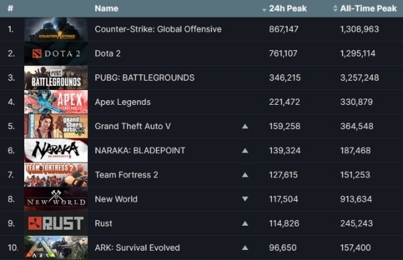Click up-trend arrow next to Team Fortress 2
Screen dimensions: 403x260
point(245,175)
